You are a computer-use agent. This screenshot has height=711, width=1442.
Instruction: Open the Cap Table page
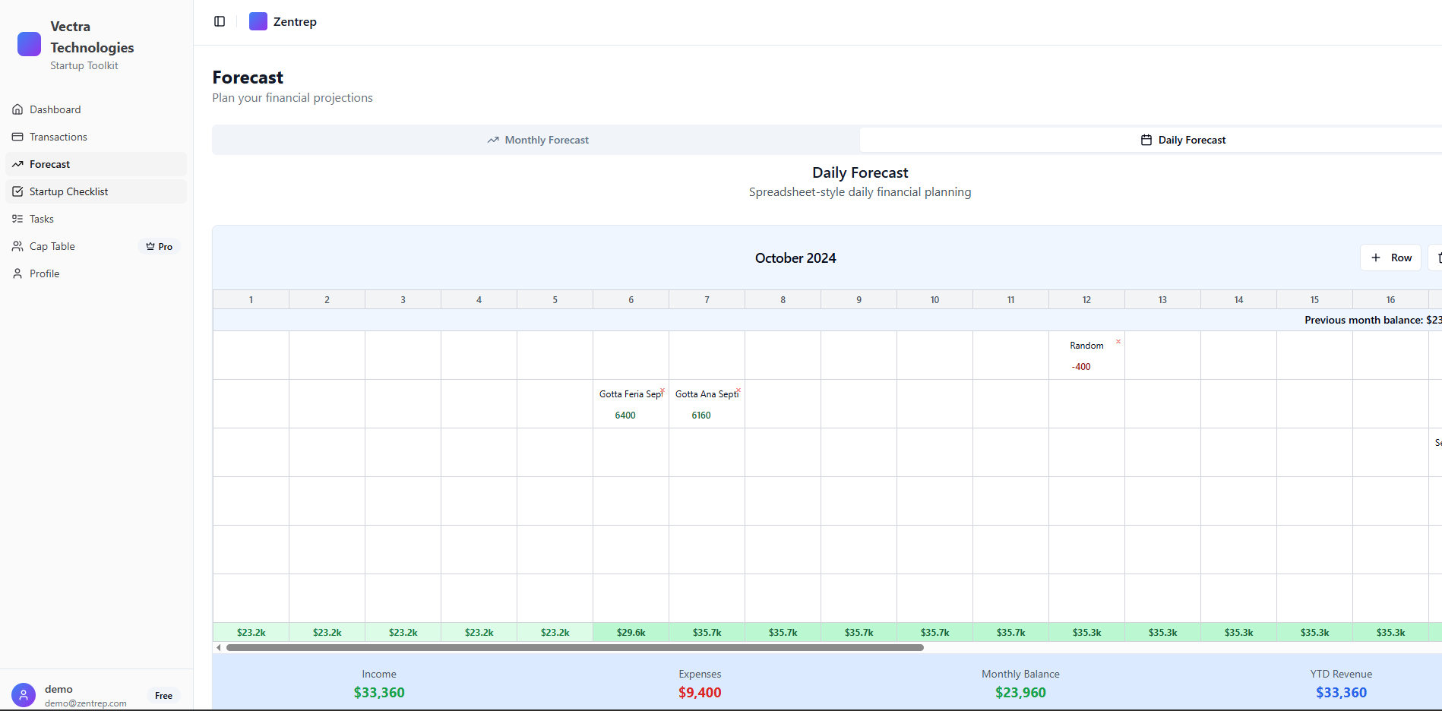coord(52,246)
